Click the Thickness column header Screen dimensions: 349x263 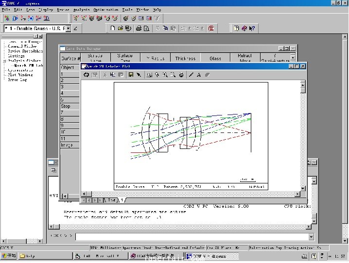click(x=185, y=58)
